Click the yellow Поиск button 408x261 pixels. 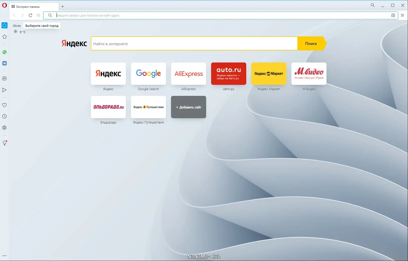[312, 44]
